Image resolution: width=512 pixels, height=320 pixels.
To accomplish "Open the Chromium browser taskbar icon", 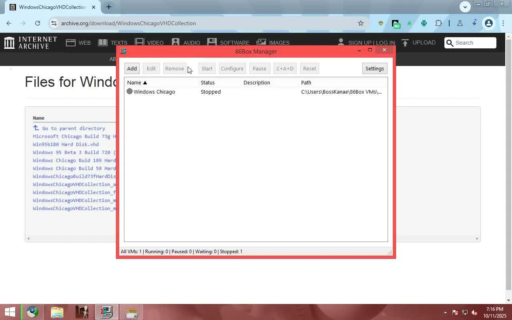I will click(32, 312).
